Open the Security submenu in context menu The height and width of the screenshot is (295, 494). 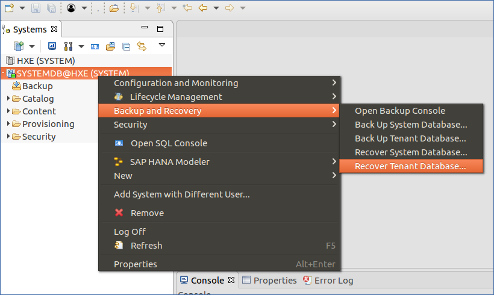[x=219, y=125]
